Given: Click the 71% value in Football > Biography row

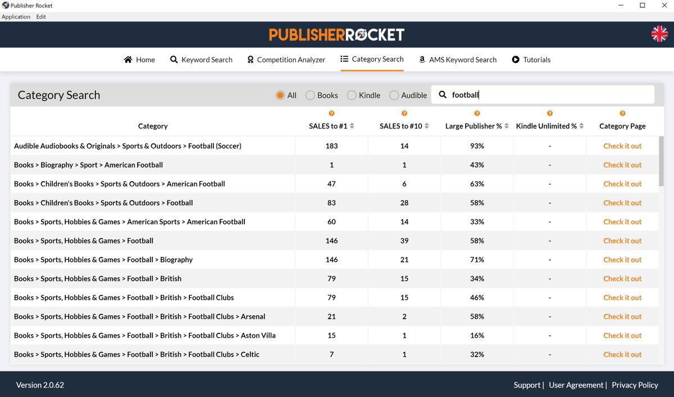Looking at the screenshot, I should tap(477, 259).
